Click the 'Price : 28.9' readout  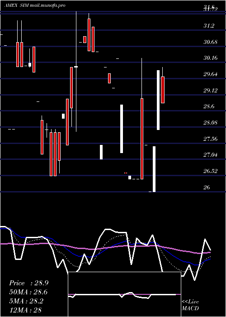(28, 283)
